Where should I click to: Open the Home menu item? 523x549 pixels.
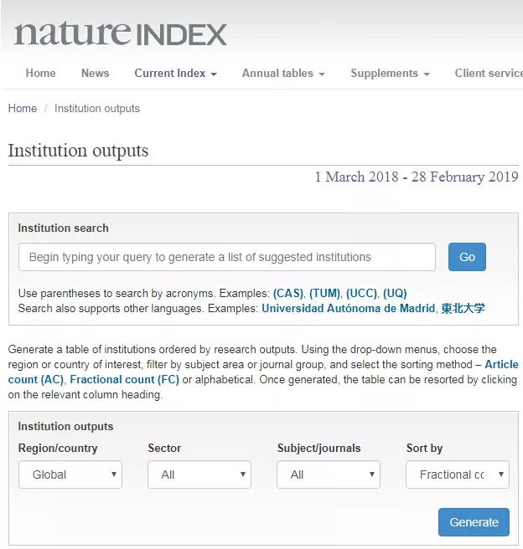pyautogui.click(x=40, y=73)
